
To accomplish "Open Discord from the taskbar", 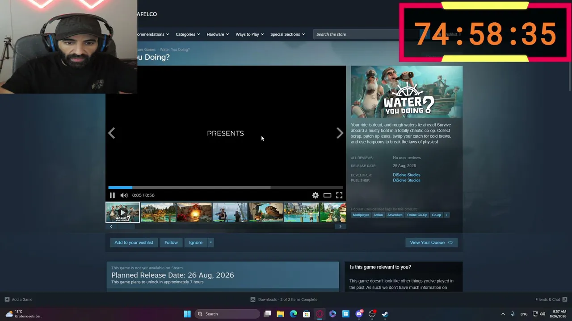I will pos(359,314).
